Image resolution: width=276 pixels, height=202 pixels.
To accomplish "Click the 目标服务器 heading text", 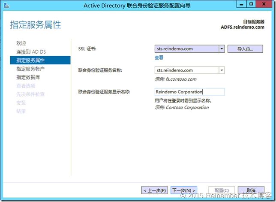I will [254, 22].
